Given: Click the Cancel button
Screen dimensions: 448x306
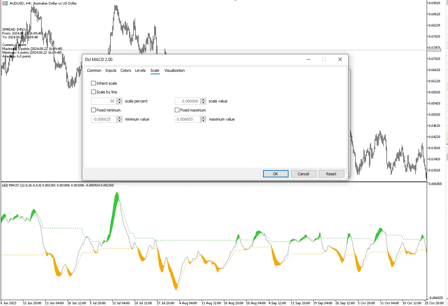Looking at the screenshot, I should click(x=303, y=174).
